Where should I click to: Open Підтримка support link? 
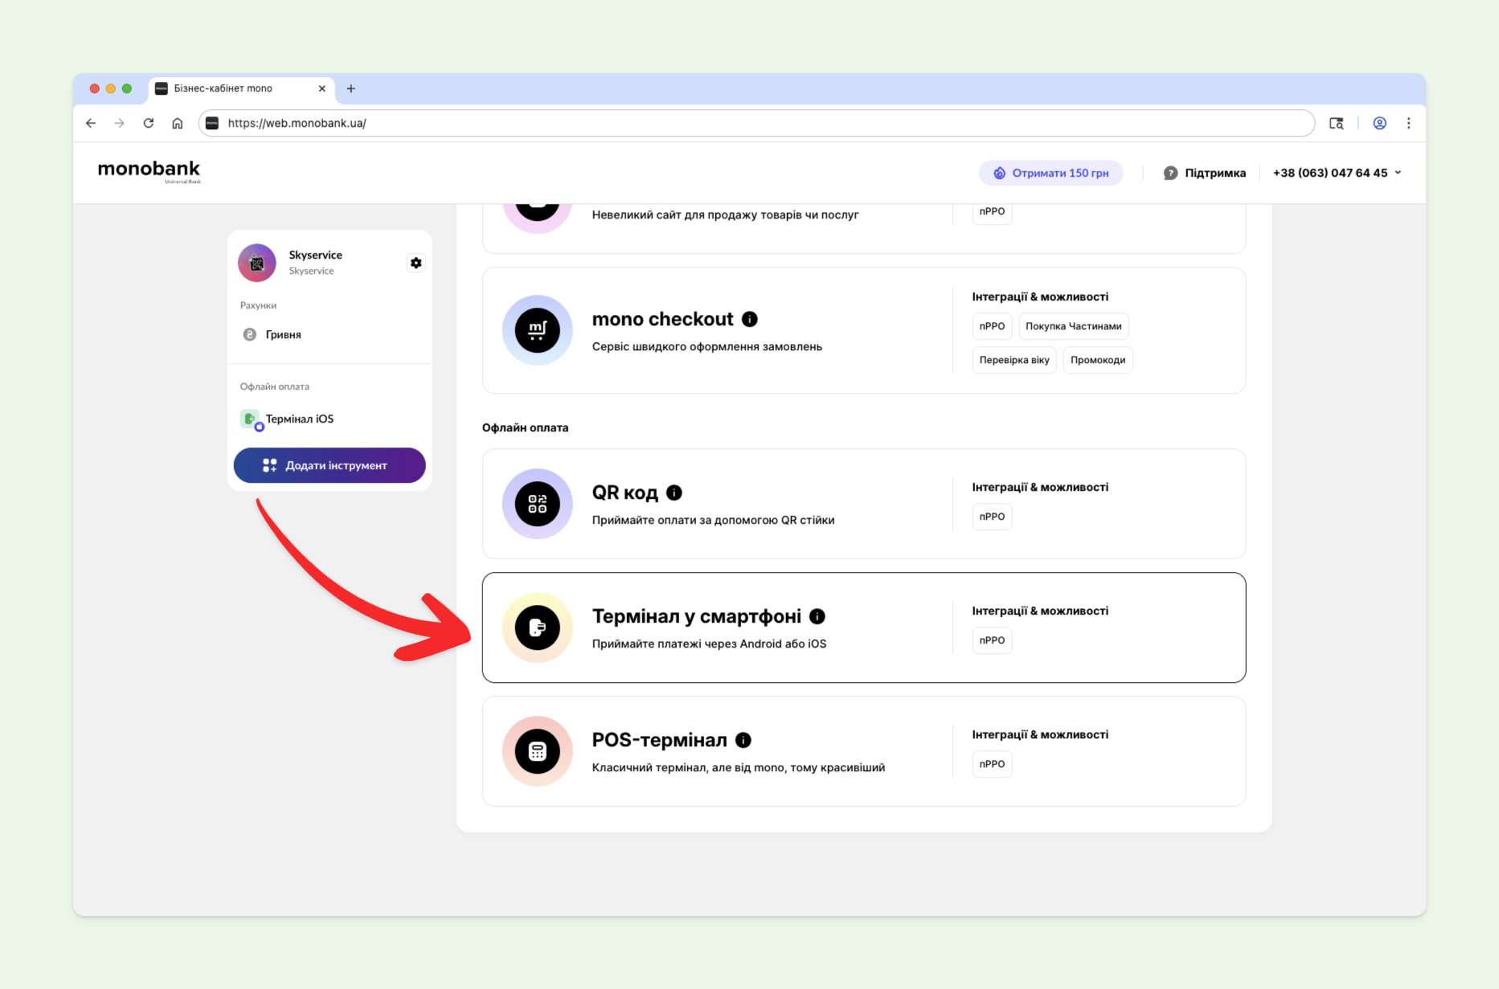pyautogui.click(x=1205, y=173)
